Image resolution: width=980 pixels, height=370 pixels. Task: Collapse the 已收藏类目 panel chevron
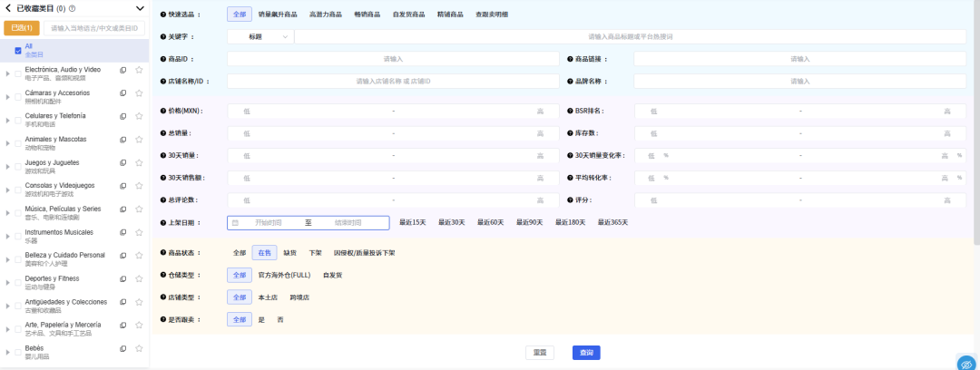coord(140,8)
